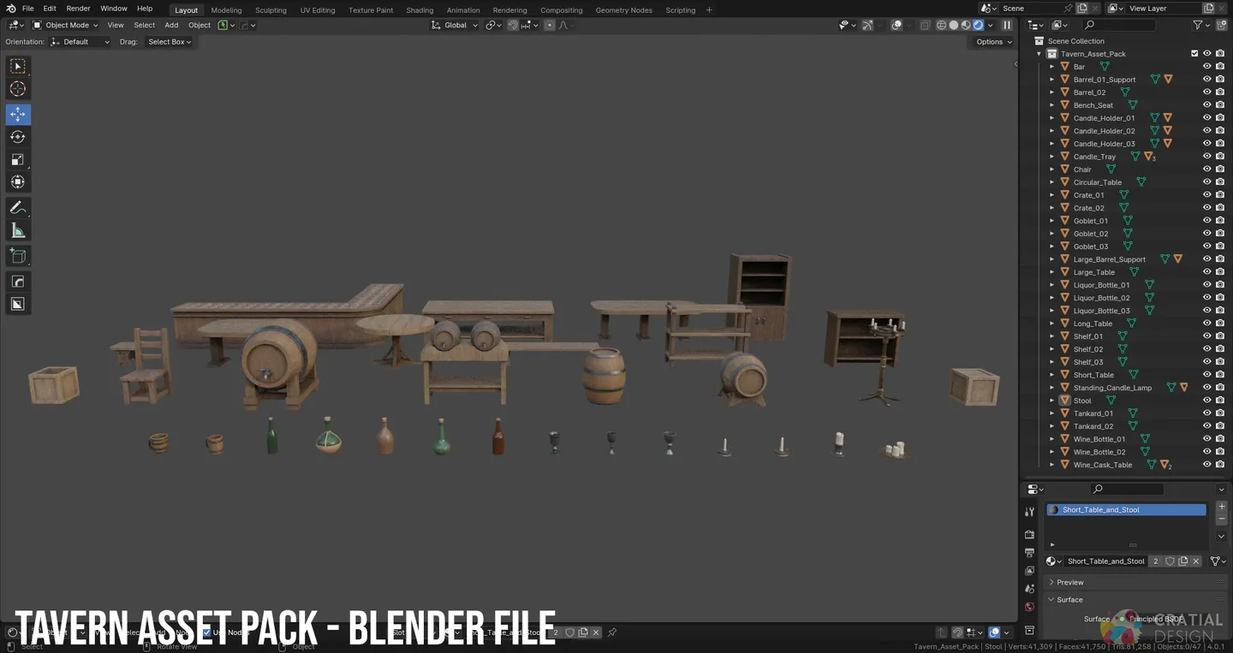
Task: Unlink the Short_Table_and_Stool material
Action: [x=1196, y=561]
